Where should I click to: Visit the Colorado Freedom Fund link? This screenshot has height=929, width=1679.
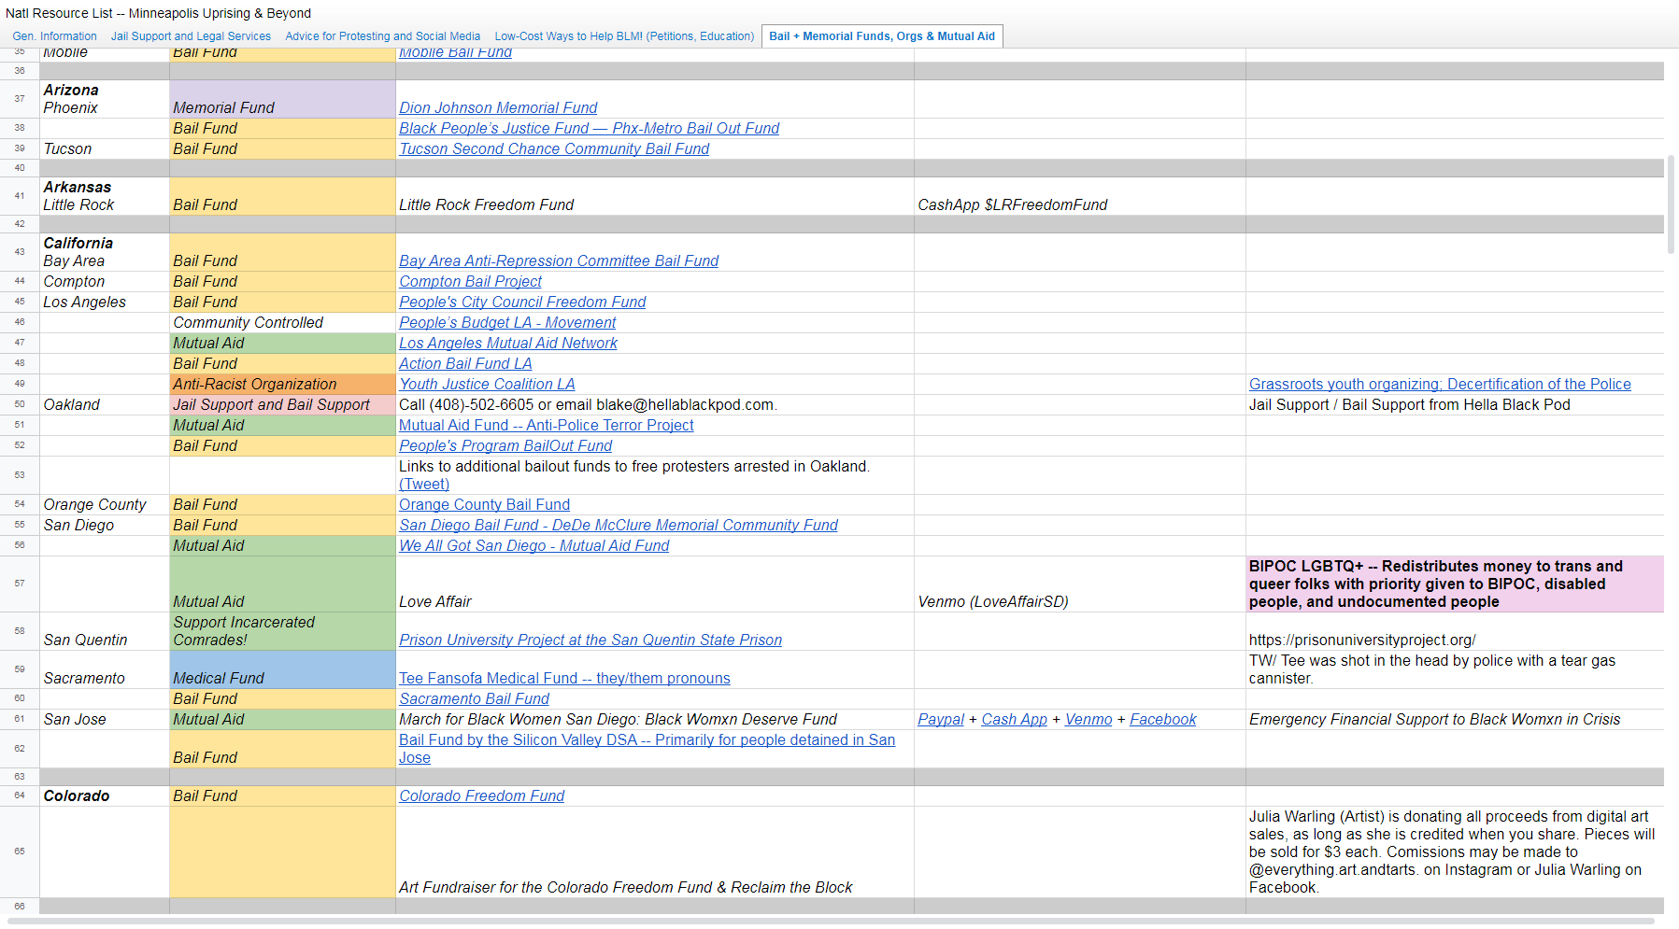(x=482, y=796)
